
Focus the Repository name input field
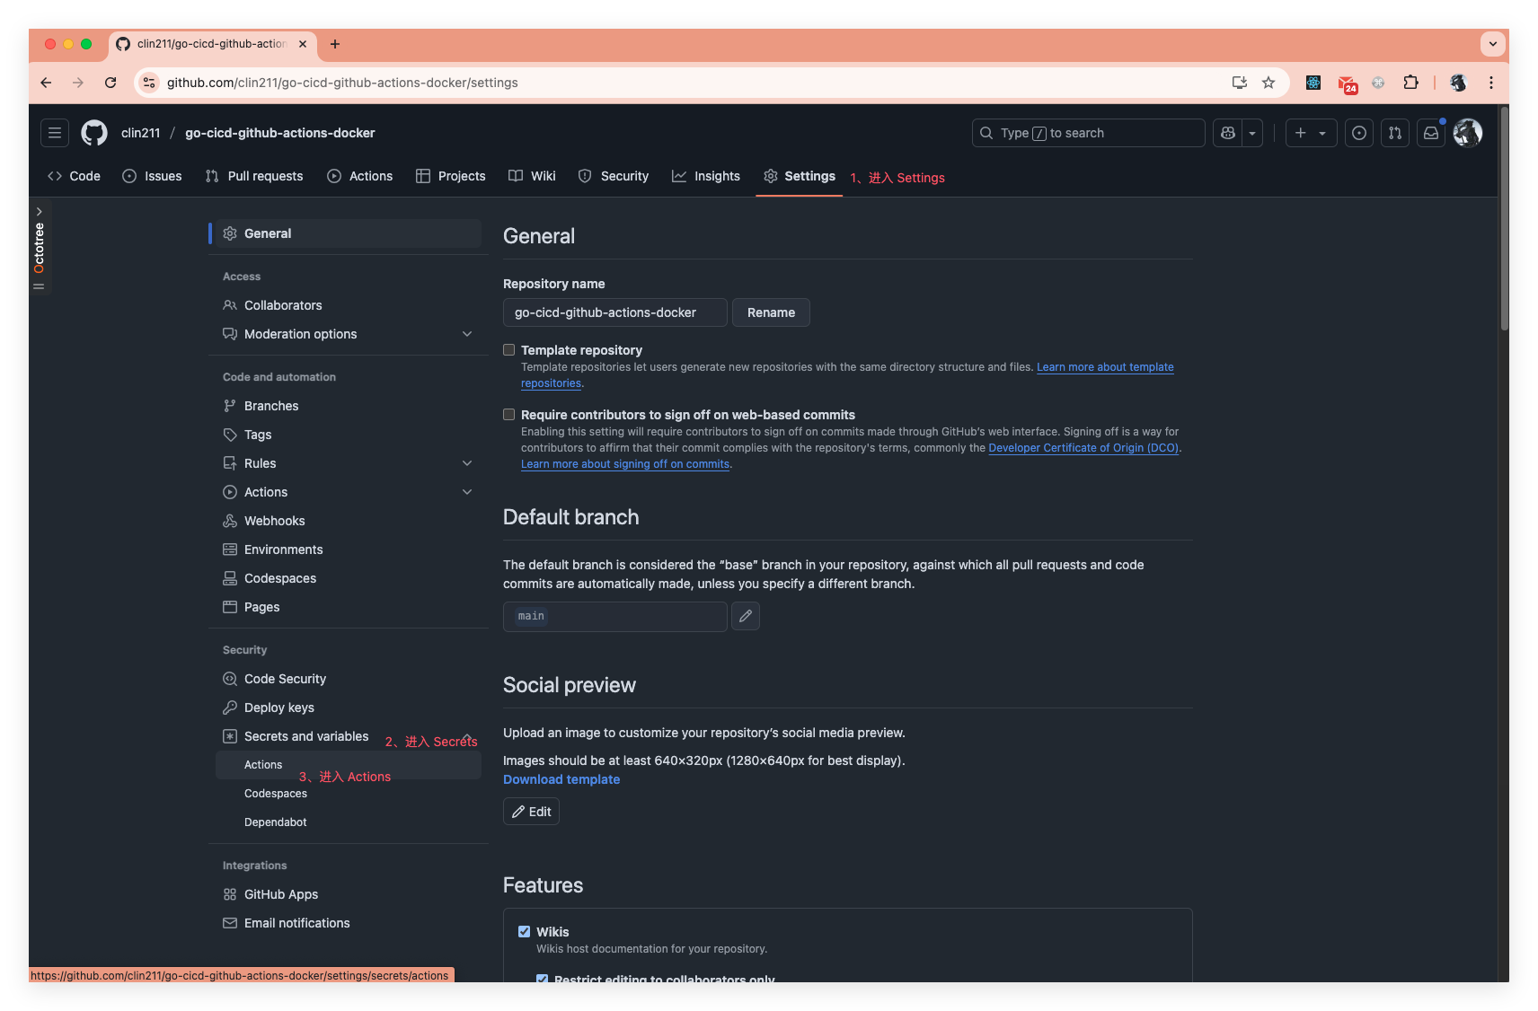(x=615, y=312)
